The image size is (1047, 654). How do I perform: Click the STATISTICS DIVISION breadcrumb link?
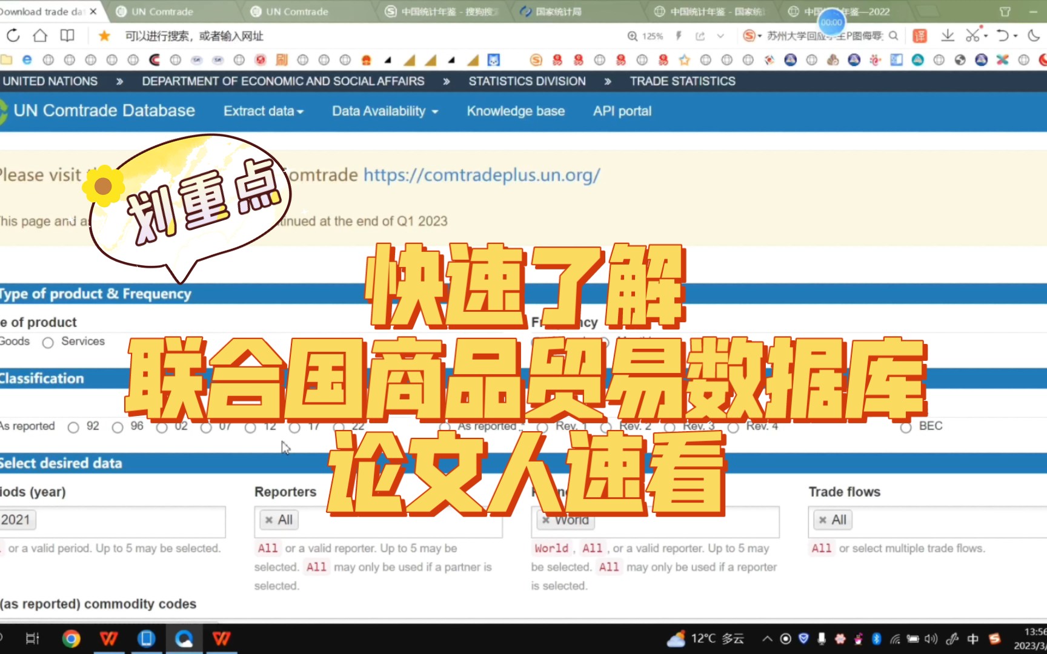[527, 81]
